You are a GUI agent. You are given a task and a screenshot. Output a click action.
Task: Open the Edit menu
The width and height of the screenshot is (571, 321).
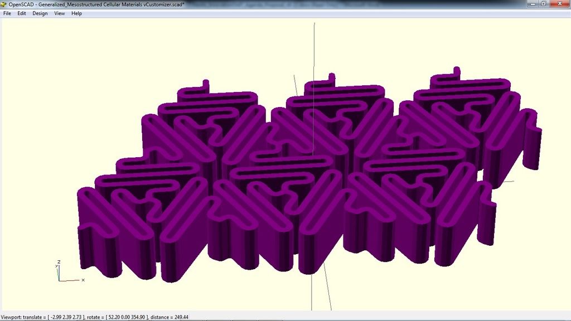point(22,13)
